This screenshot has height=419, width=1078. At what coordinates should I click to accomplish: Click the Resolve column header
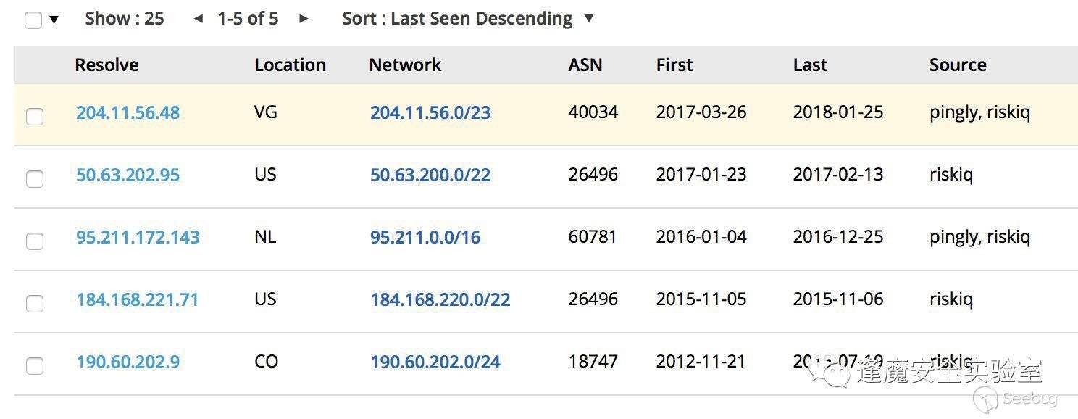point(106,65)
